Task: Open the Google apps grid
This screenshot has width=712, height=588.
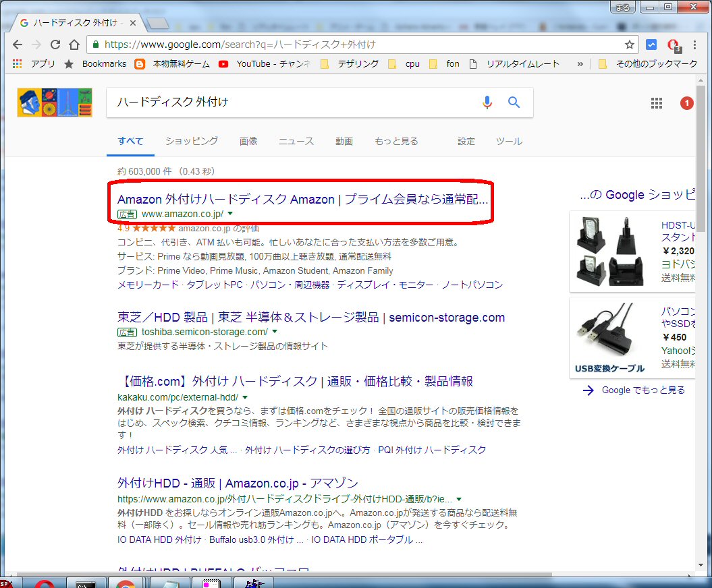Action: point(657,103)
